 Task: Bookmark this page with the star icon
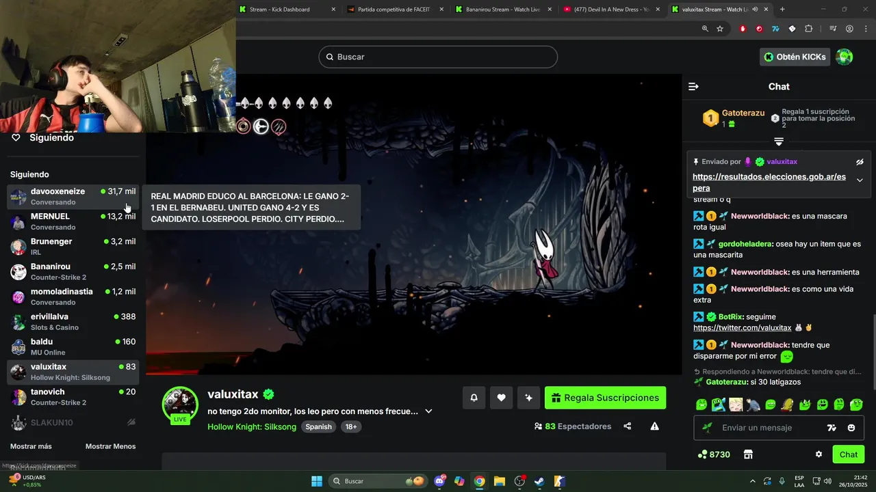coord(720,29)
